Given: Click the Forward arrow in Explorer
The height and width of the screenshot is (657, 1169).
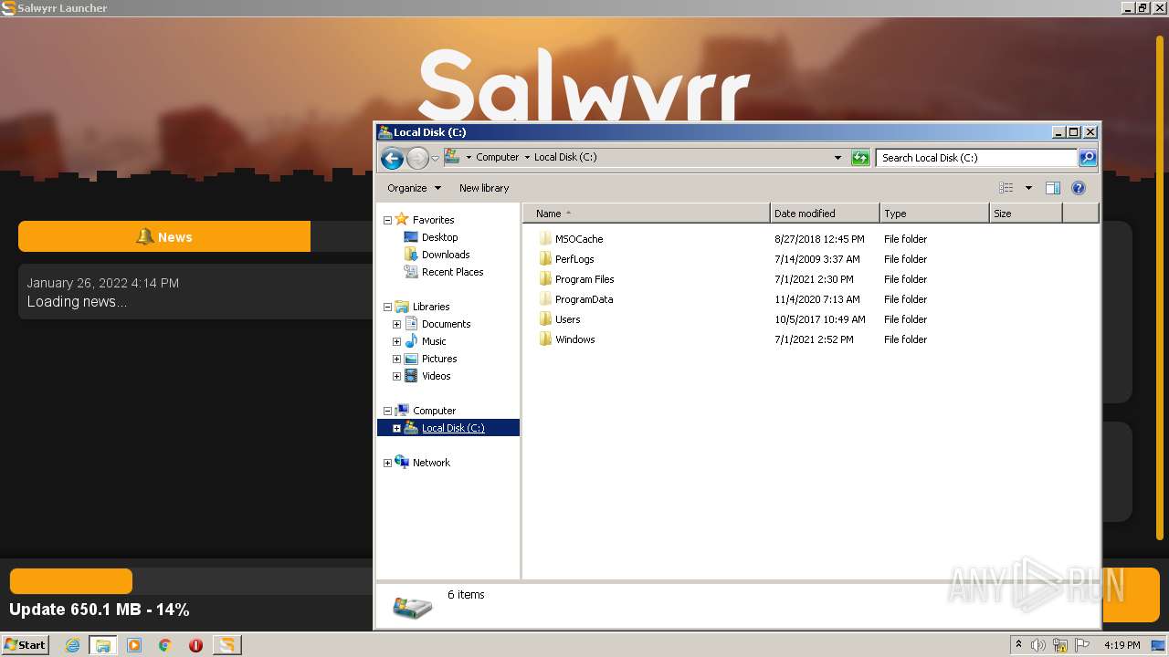Looking at the screenshot, I should click(x=417, y=158).
